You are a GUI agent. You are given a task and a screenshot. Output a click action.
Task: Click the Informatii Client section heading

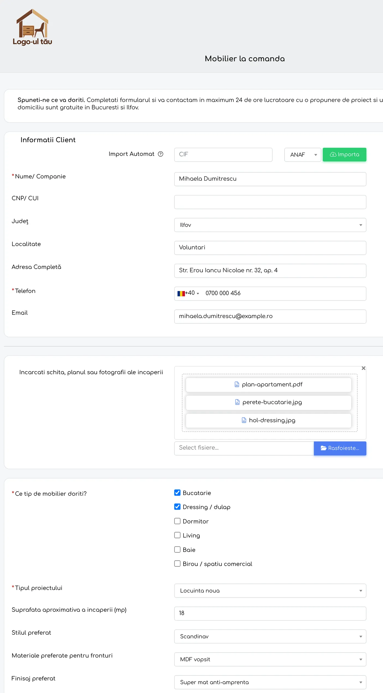coord(48,140)
